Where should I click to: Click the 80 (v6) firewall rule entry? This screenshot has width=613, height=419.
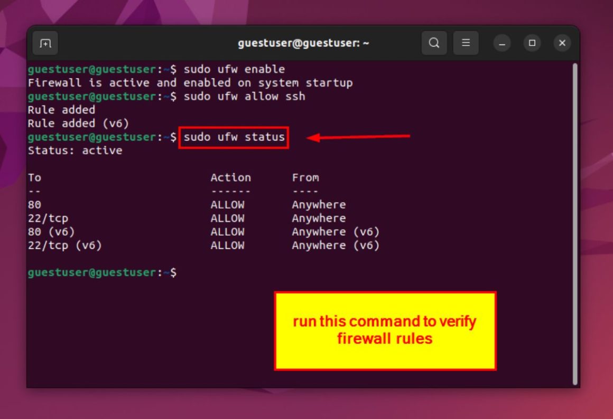pyautogui.click(x=51, y=231)
